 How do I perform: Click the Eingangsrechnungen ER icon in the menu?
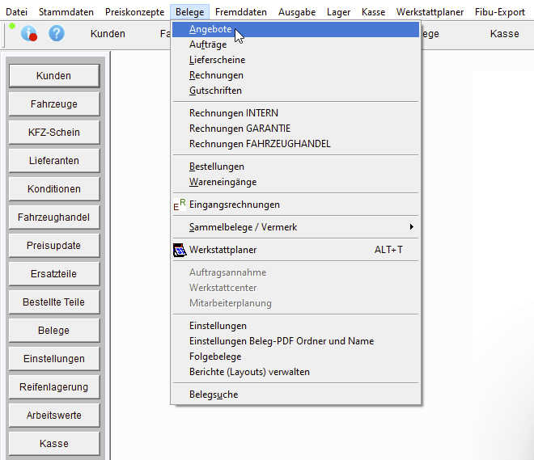click(x=180, y=205)
